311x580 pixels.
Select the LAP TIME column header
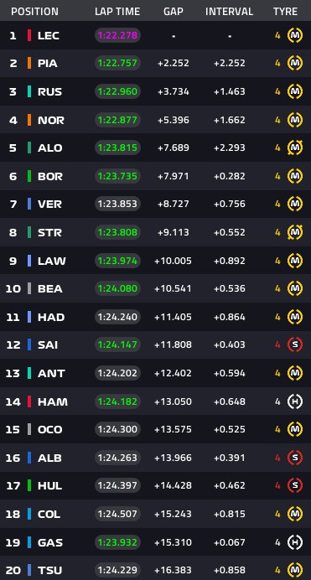[x=117, y=12]
